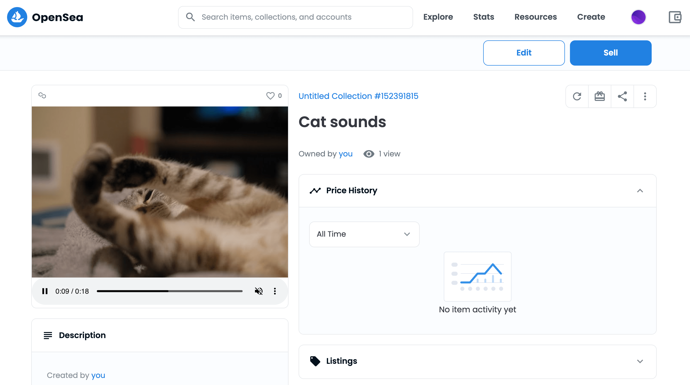Open the video player options menu
Viewport: 690px width, 385px height.
(275, 291)
